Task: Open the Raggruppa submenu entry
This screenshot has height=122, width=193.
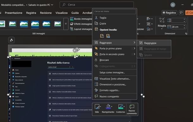Action: tap(115, 42)
